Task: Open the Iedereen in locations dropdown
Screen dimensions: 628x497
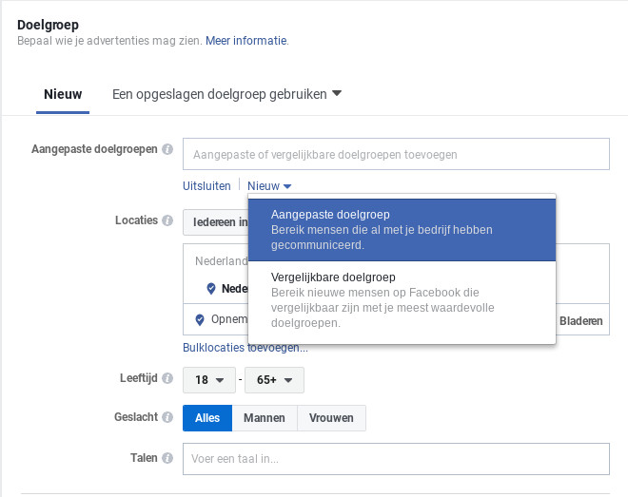Action: tap(215, 222)
